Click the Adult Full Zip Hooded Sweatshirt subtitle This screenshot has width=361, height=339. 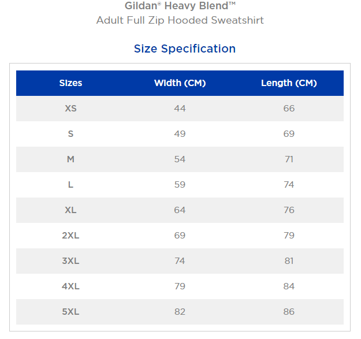click(x=180, y=21)
